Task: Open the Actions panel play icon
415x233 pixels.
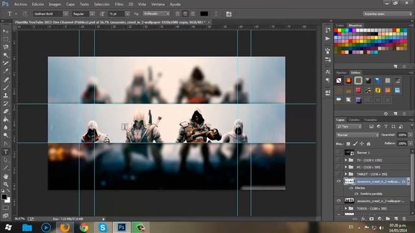Action: point(327,39)
